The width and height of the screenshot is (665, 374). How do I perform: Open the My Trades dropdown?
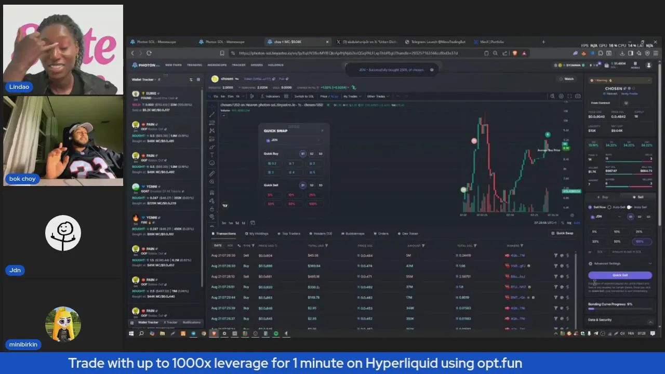point(352,96)
